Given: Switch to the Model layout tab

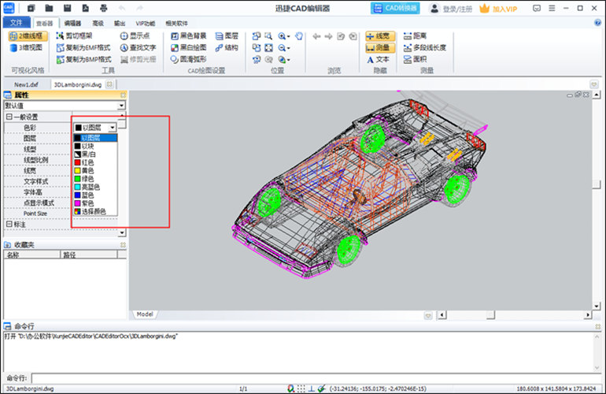Looking at the screenshot, I should pos(145,314).
